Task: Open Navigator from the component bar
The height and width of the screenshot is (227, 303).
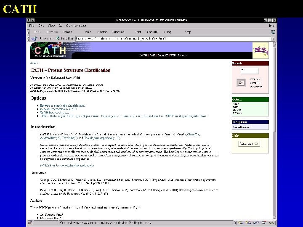Action: tap(241, 223)
